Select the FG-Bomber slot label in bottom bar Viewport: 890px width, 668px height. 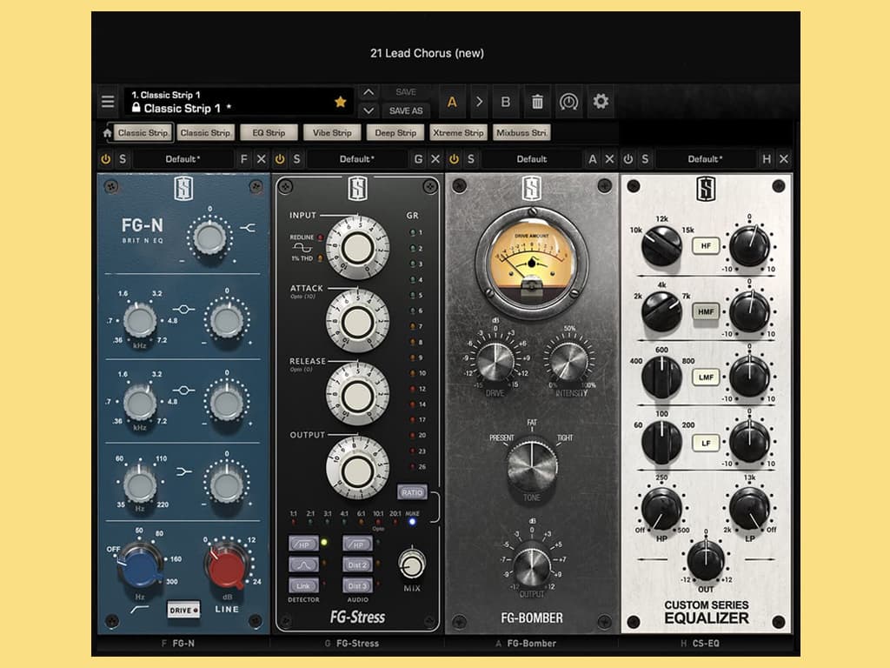pyautogui.click(x=531, y=643)
